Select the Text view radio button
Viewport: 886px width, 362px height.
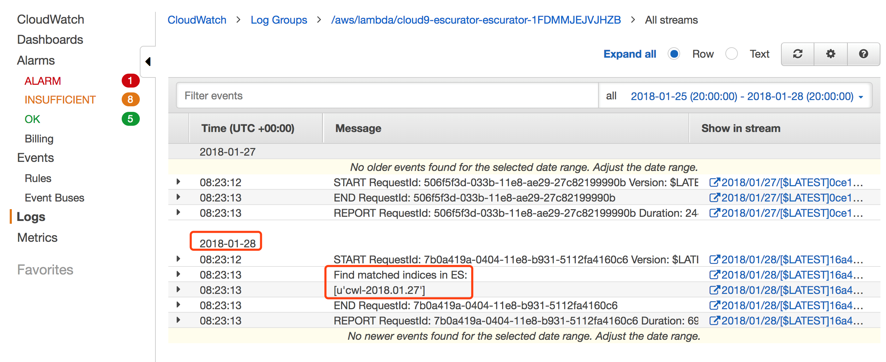tap(732, 54)
